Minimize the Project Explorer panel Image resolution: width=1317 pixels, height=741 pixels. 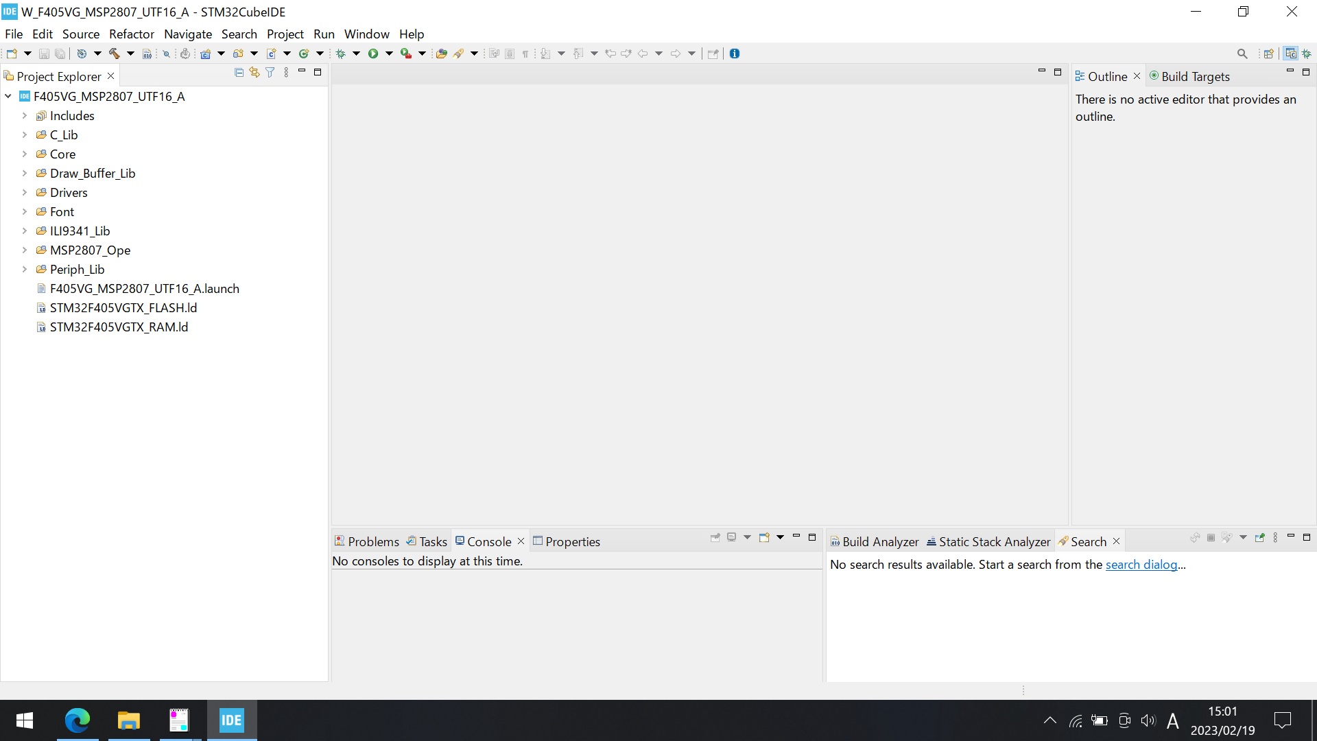302,71
